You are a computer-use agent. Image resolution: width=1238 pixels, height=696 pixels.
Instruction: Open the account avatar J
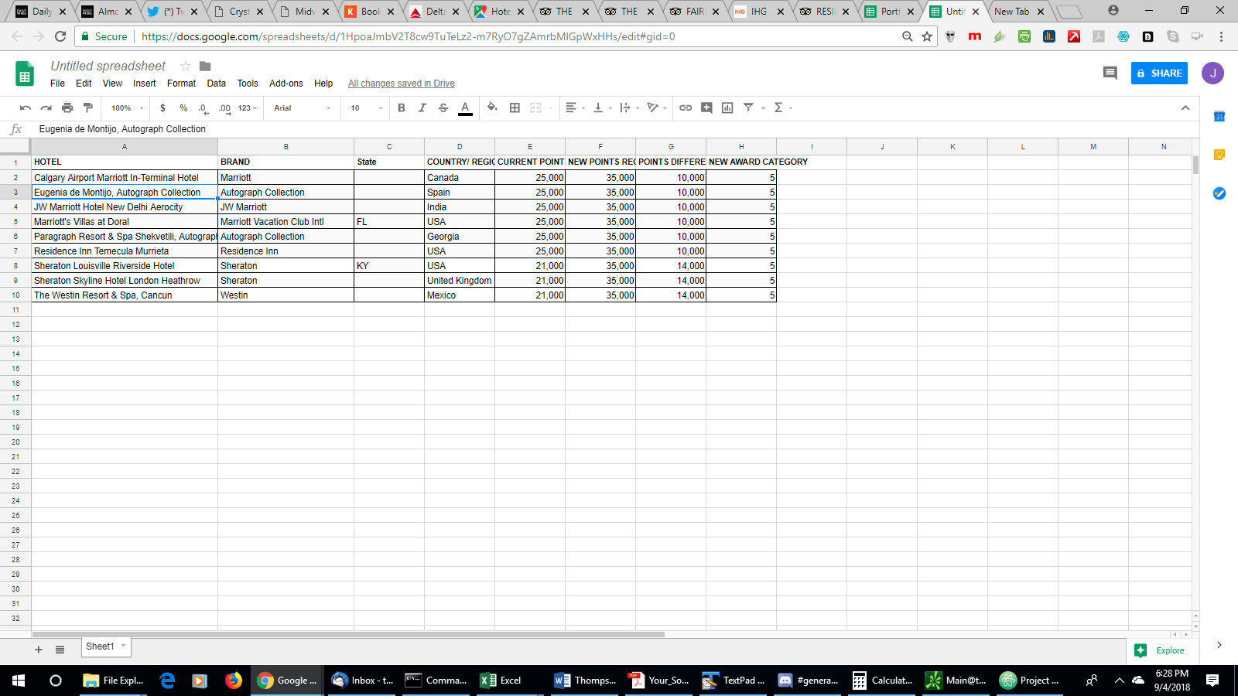coord(1212,73)
